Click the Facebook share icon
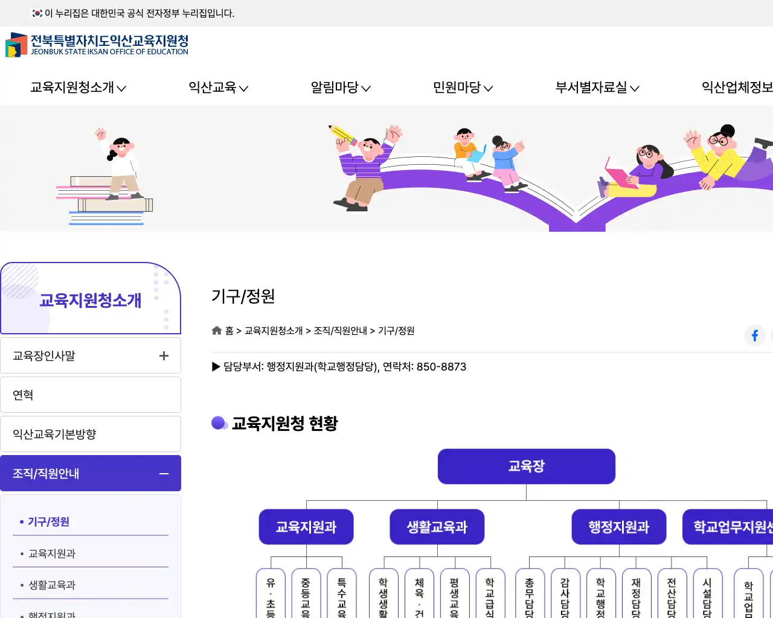Viewport: 773px width, 618px height. tap(754, 336)
